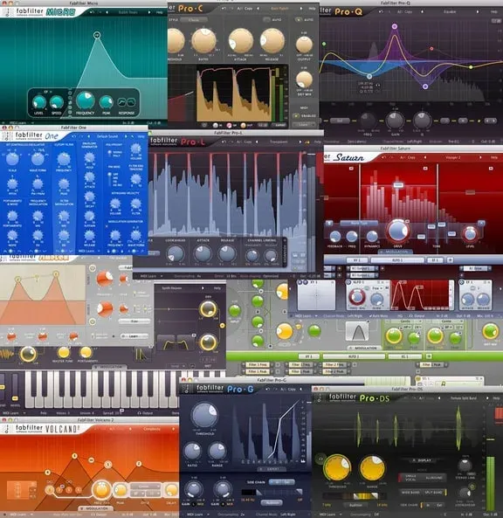
Task: Select the yellow EQ band node in Pro-Q
Action: (471, 67)
